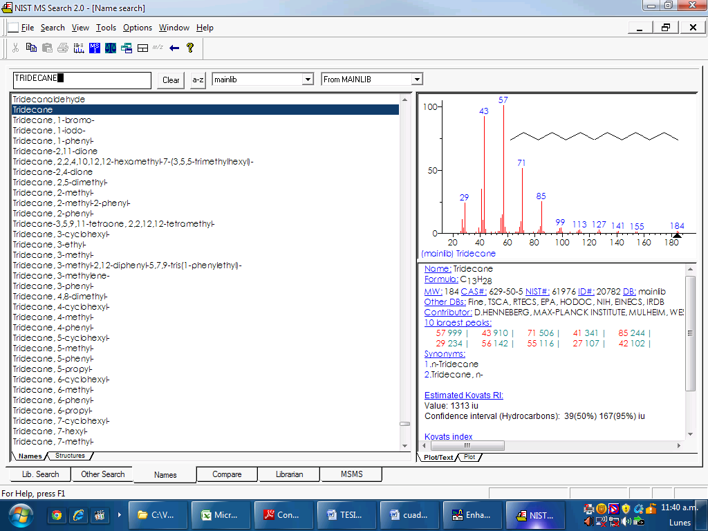The image size is (708, 531).
Task: Switch to the Plot tab in spectrum pane
Action: pos(469,457)
